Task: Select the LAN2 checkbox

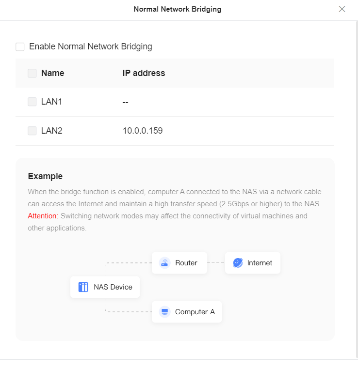Action: pyautogui.click(x=32, y=131)
